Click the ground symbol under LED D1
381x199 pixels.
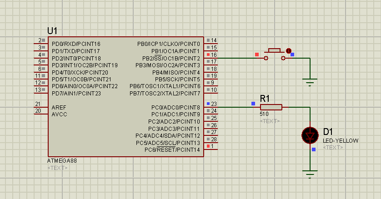310,174
